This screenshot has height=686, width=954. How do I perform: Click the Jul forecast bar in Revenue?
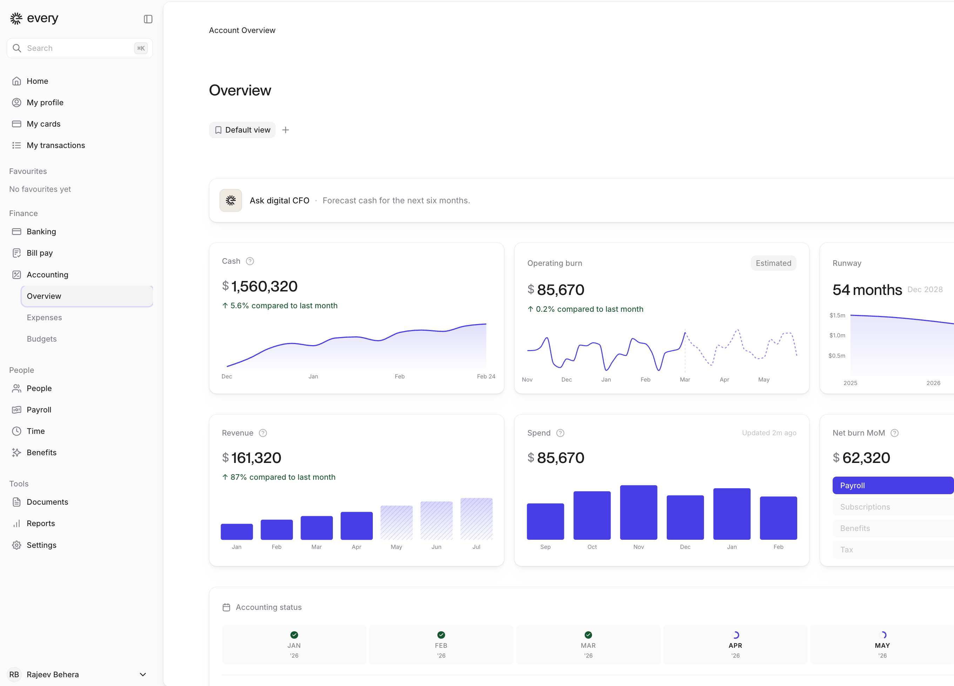pos(476,519)
